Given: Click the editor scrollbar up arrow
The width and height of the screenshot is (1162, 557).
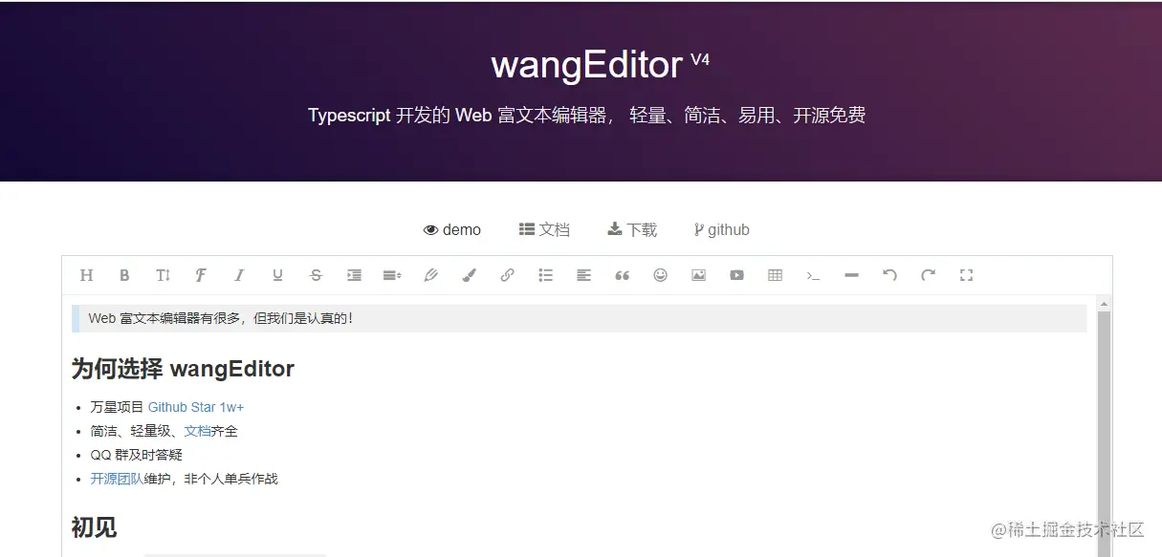Looking at the screenshot, I should (x=1104, y=304).
